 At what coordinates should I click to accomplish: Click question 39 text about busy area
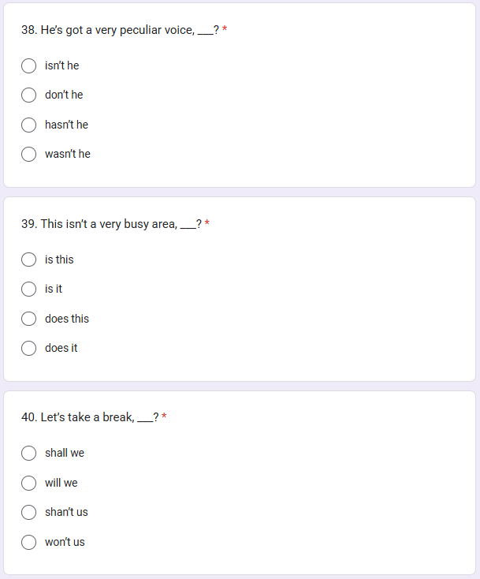(x=111, y=224)
